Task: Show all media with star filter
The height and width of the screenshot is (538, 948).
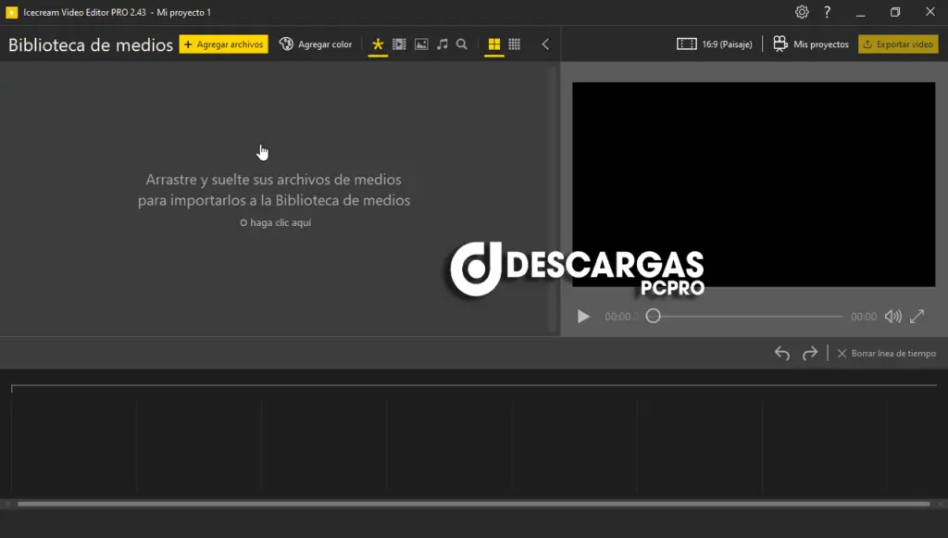Action: [378, 44]
